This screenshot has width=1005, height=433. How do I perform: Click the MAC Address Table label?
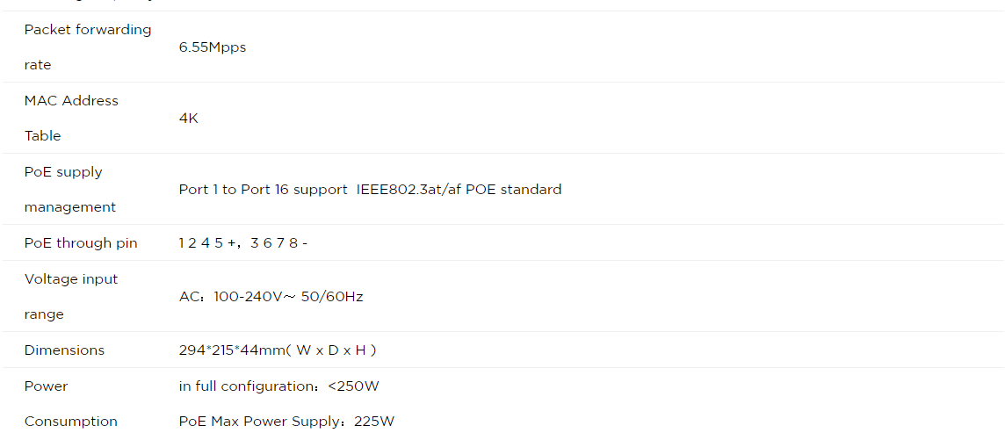coord(71,119)
